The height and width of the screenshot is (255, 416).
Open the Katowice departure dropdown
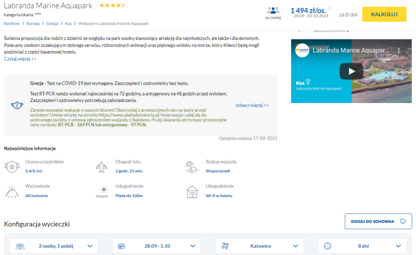point(260,246)
